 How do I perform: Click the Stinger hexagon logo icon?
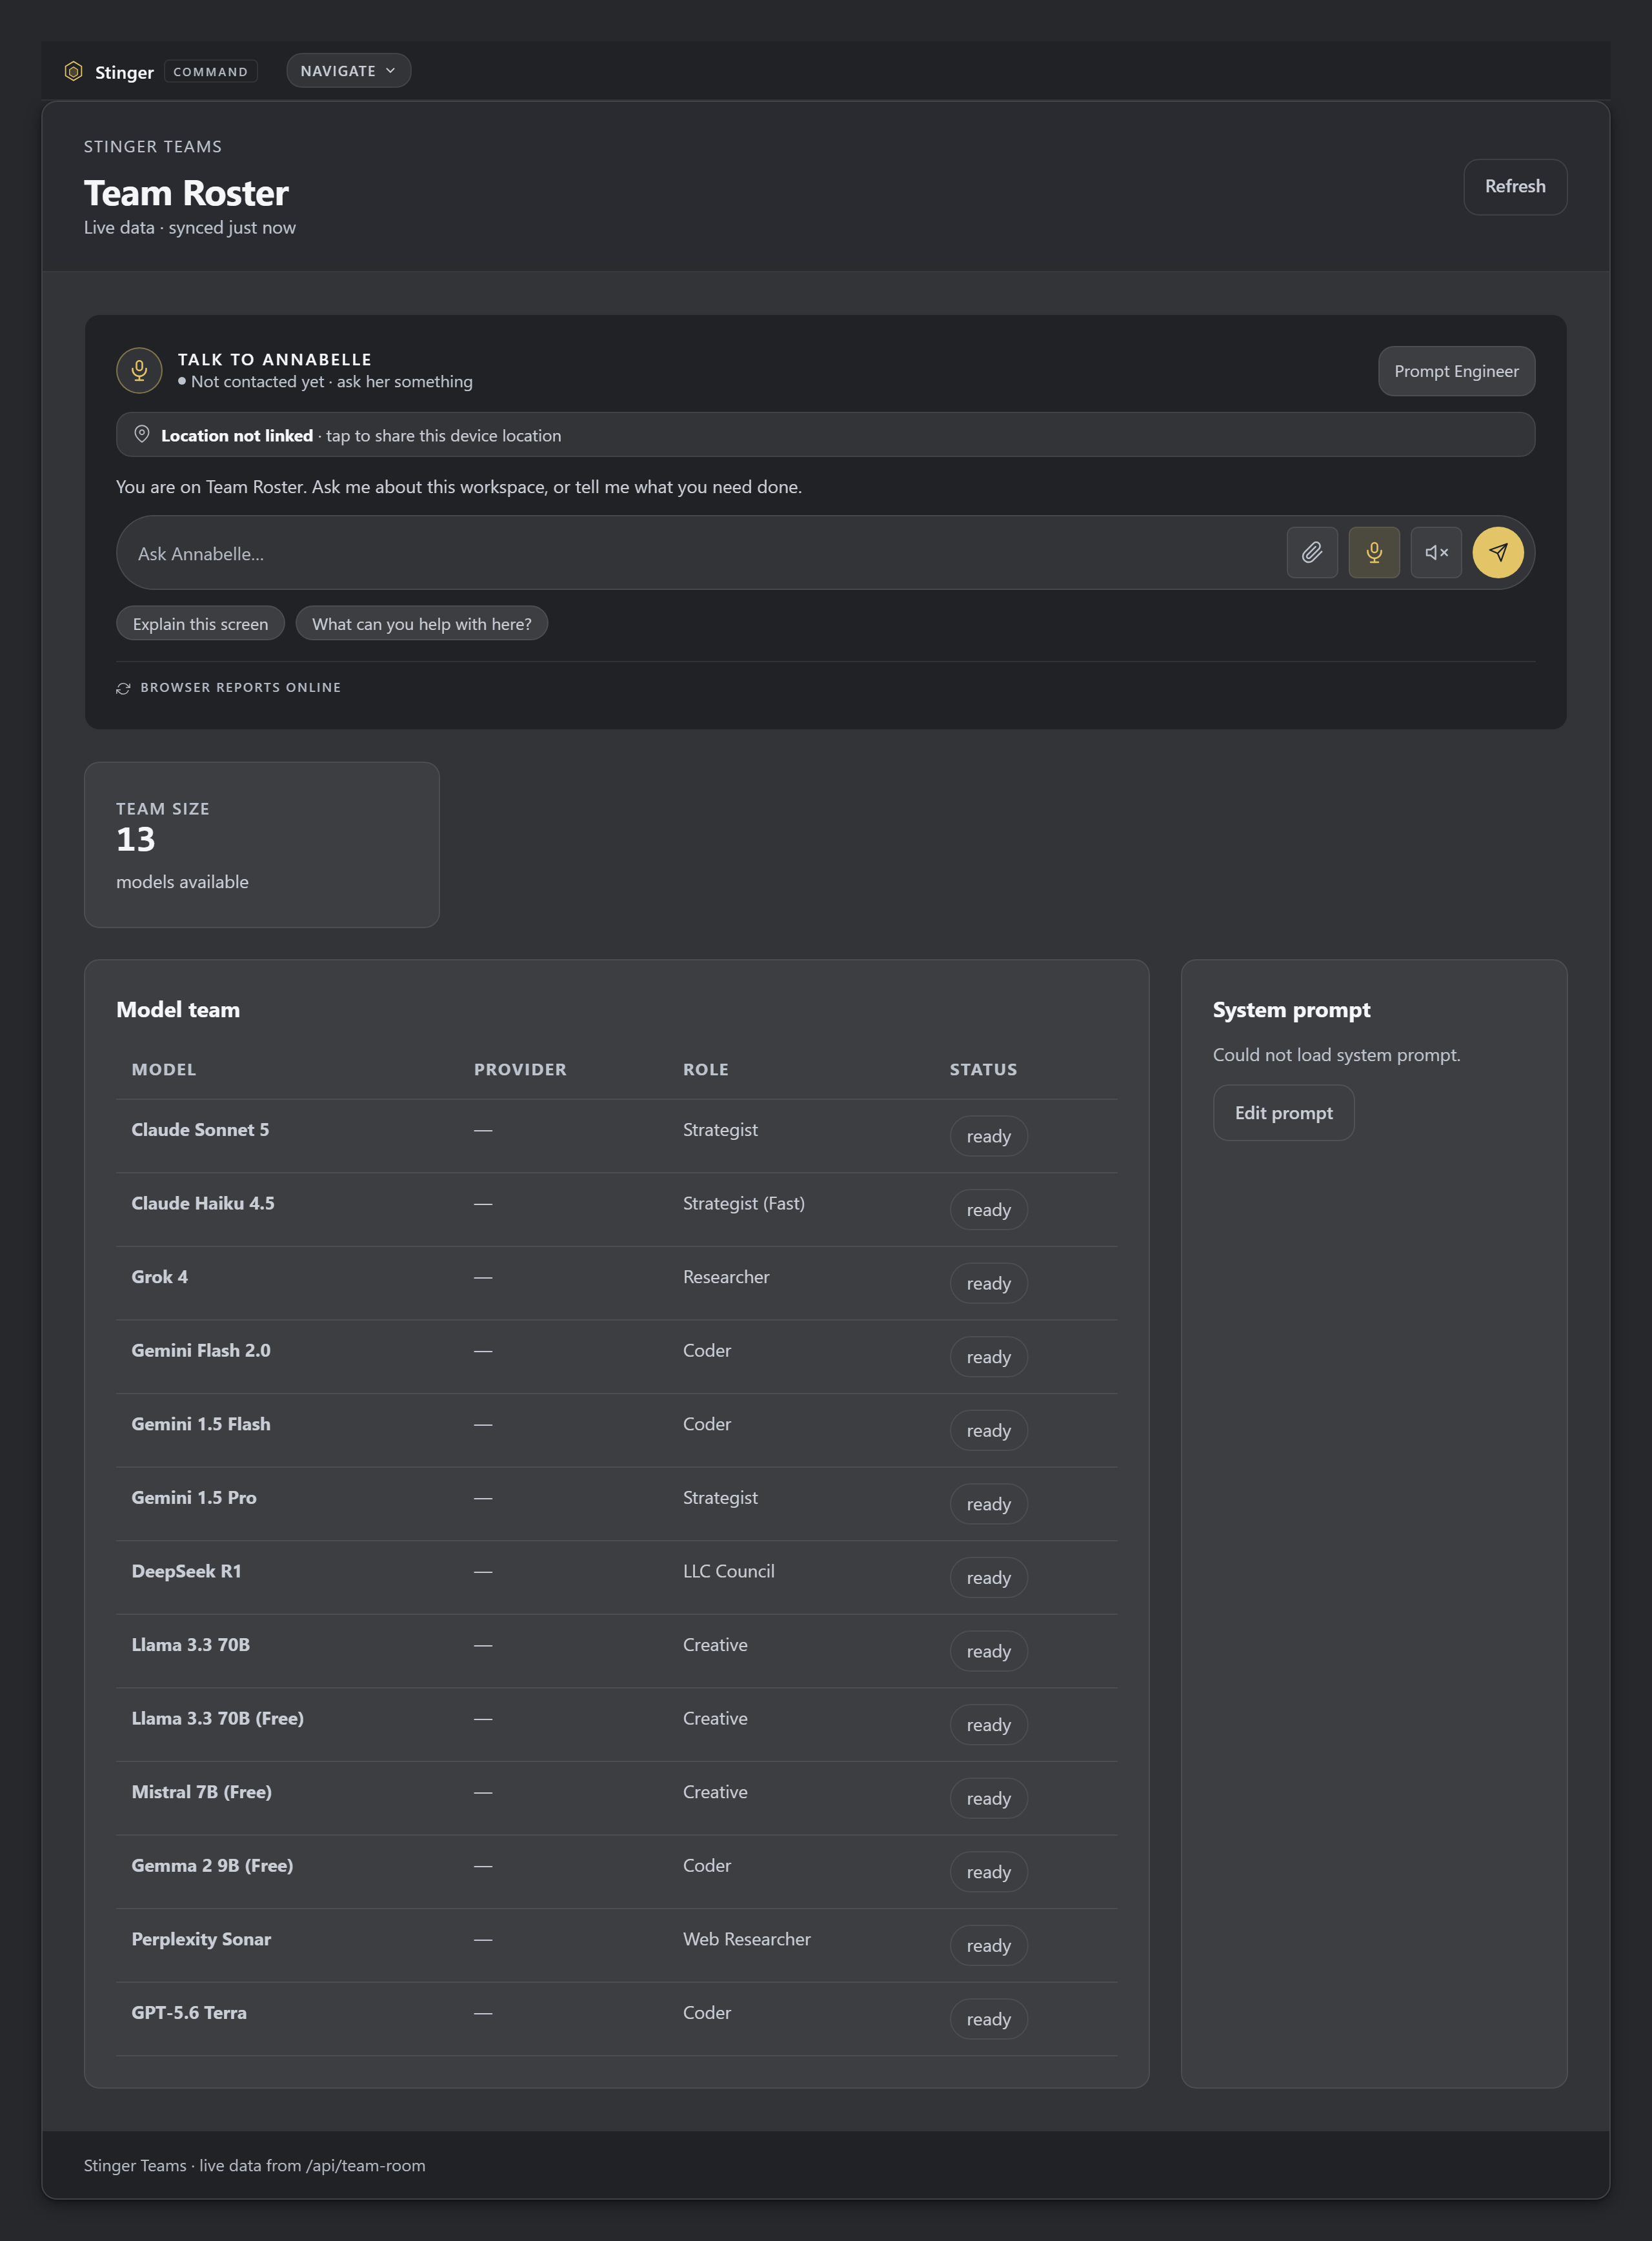73,71
